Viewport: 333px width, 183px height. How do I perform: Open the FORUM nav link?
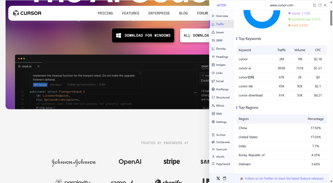[x=202, y=13]
